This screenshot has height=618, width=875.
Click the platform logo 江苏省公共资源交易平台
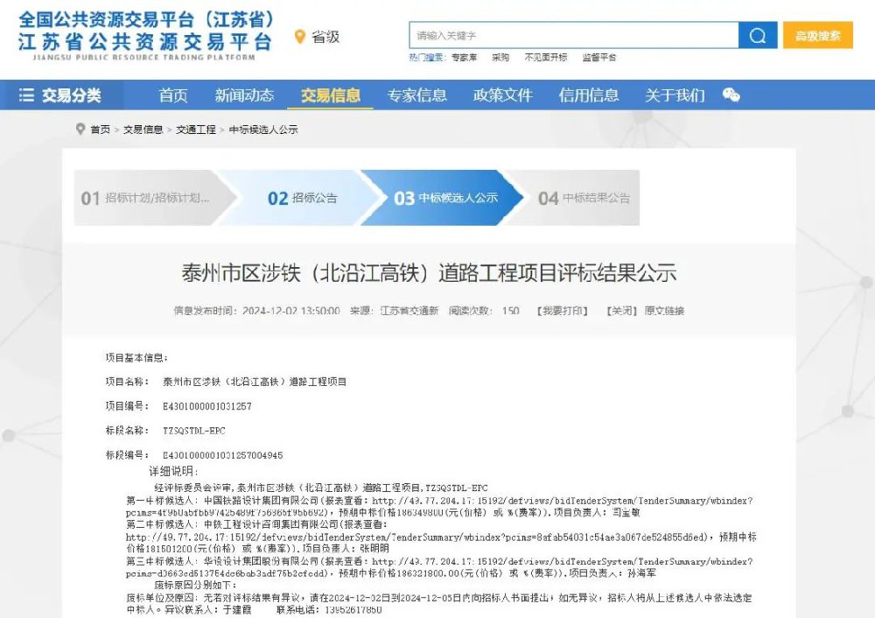pyautogui.click(x=145, y=35)
